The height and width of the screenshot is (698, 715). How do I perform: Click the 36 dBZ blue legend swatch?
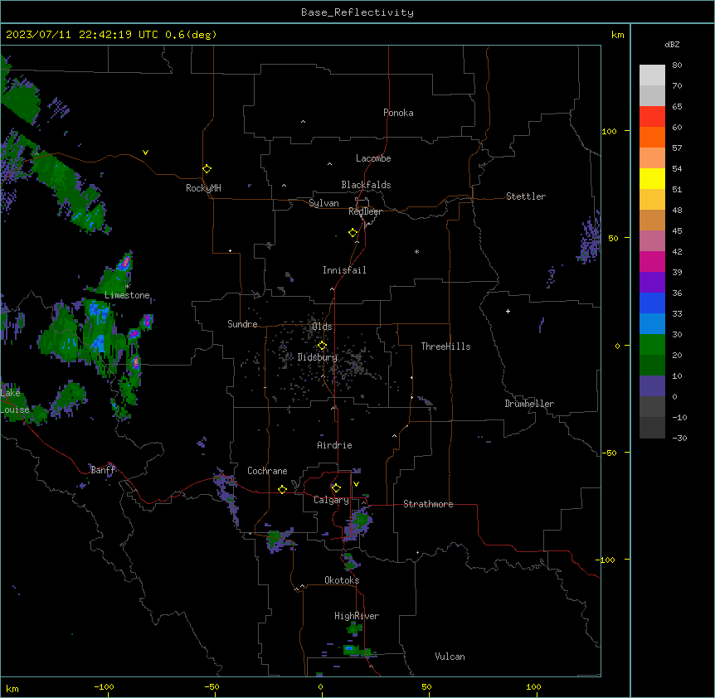[x=652, y=303]
